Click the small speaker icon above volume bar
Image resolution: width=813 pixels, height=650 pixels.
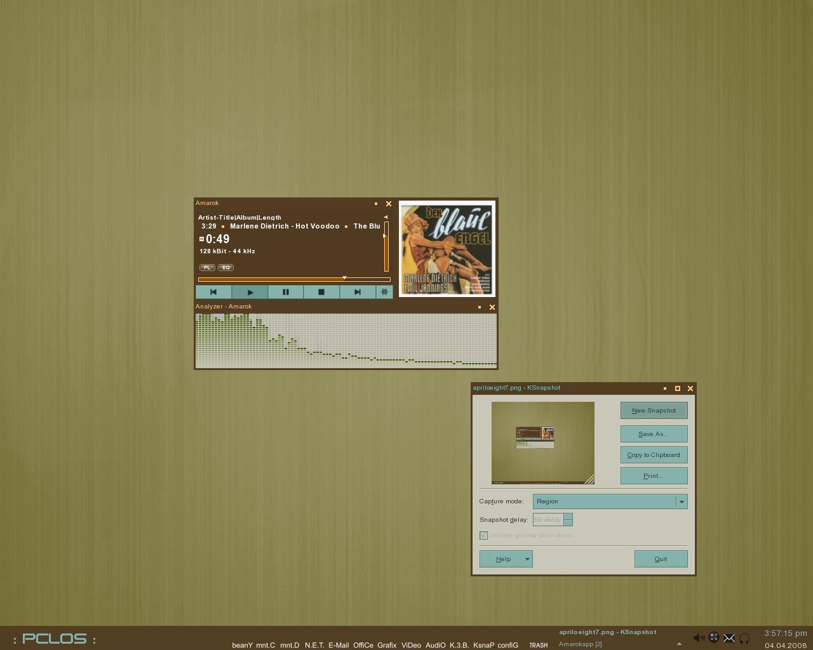coord(386,217)
